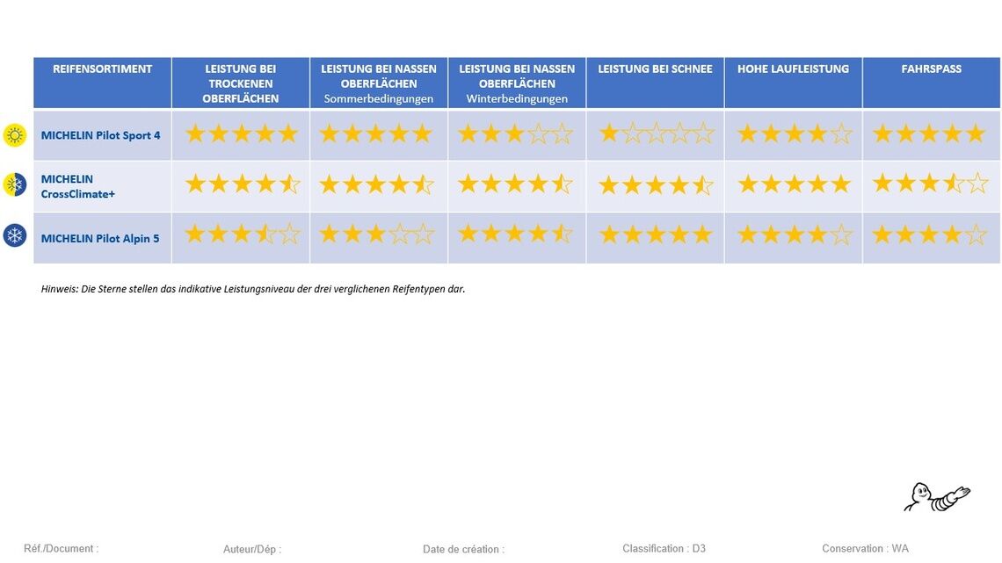Click the Hinweis footnote about stars
Screen dimensions: 1002x563
click(x=253, y=289)
